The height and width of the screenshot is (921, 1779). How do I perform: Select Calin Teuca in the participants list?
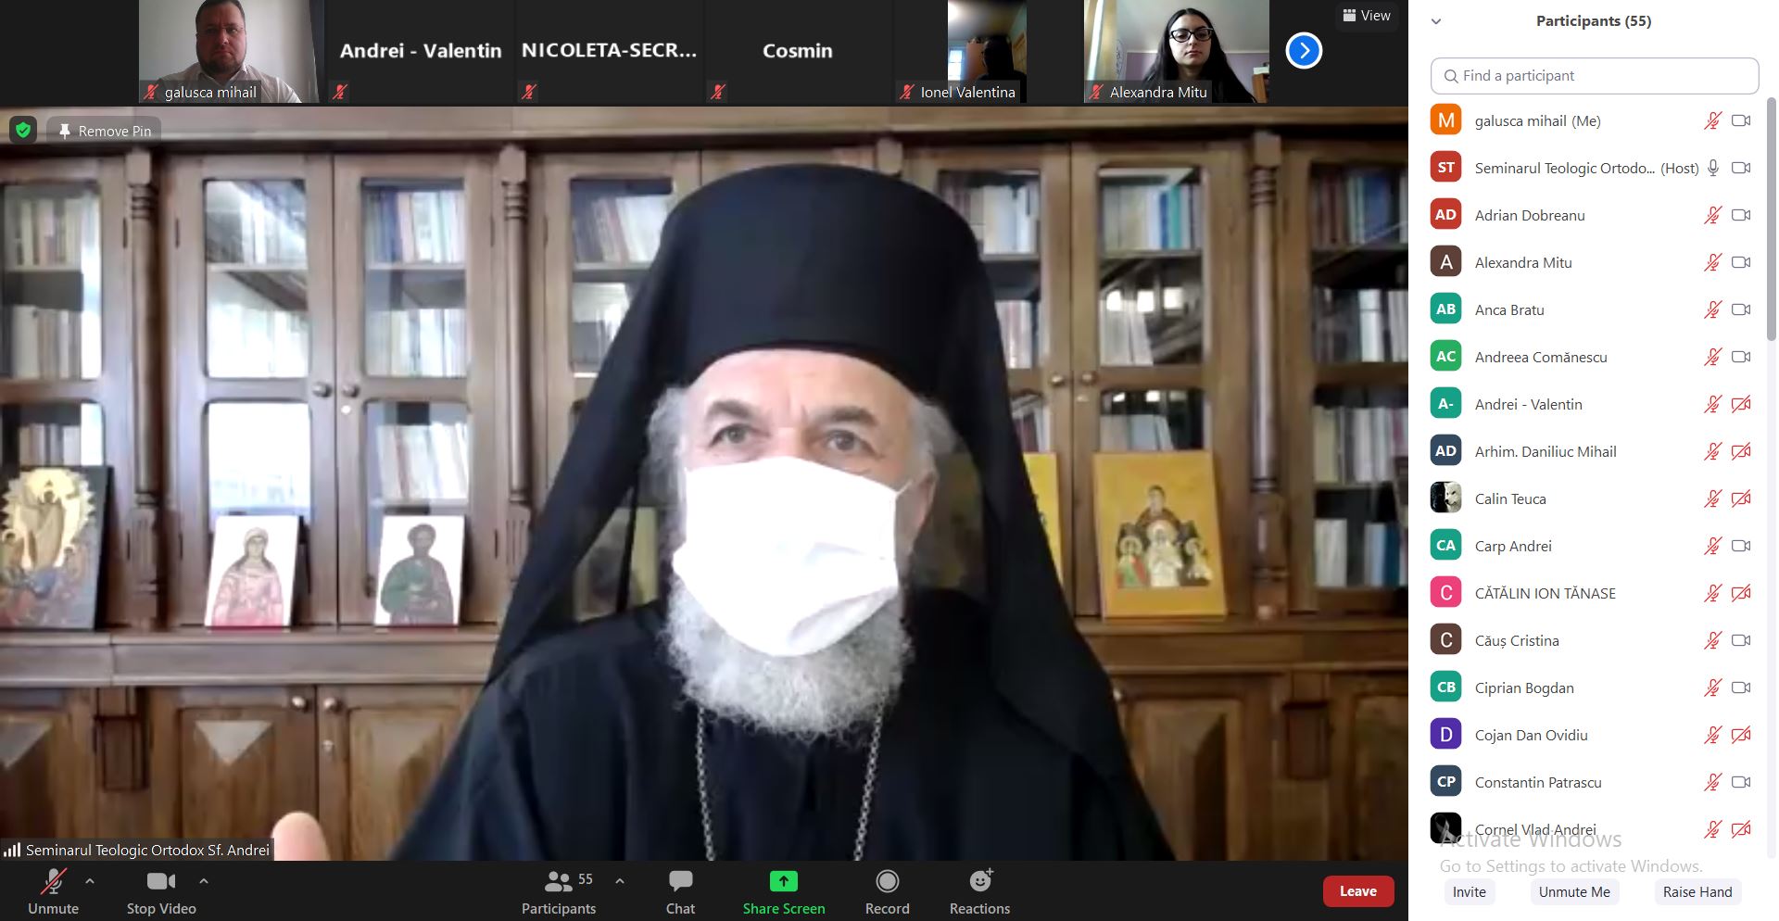[1510, 498]
